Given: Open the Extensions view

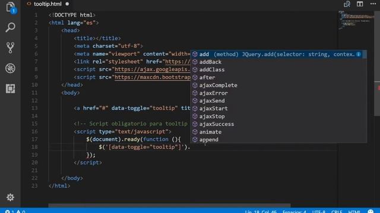Looking at the screenshot, I should coord(11,89).
